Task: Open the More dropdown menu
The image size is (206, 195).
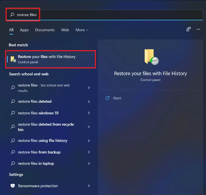Action: coord(82,30)
